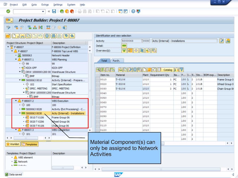
Task: Select the KICK-OFF tree item
Action: [31, 68]
